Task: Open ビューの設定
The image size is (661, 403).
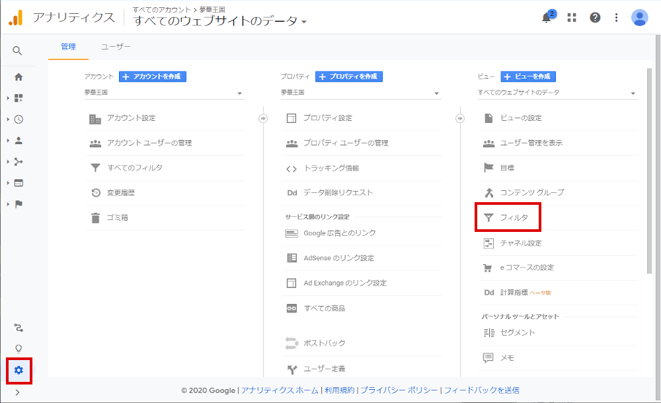Action: [x=558, y=118]
